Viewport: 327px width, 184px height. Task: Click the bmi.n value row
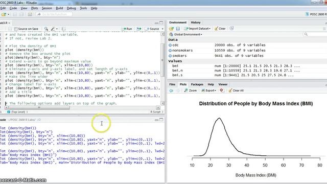tap(247, 71)
